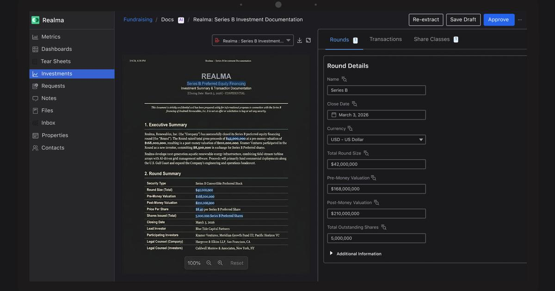Open the document selector dropdown
This screenshot has width=555, height=291.
click(253, 41)
